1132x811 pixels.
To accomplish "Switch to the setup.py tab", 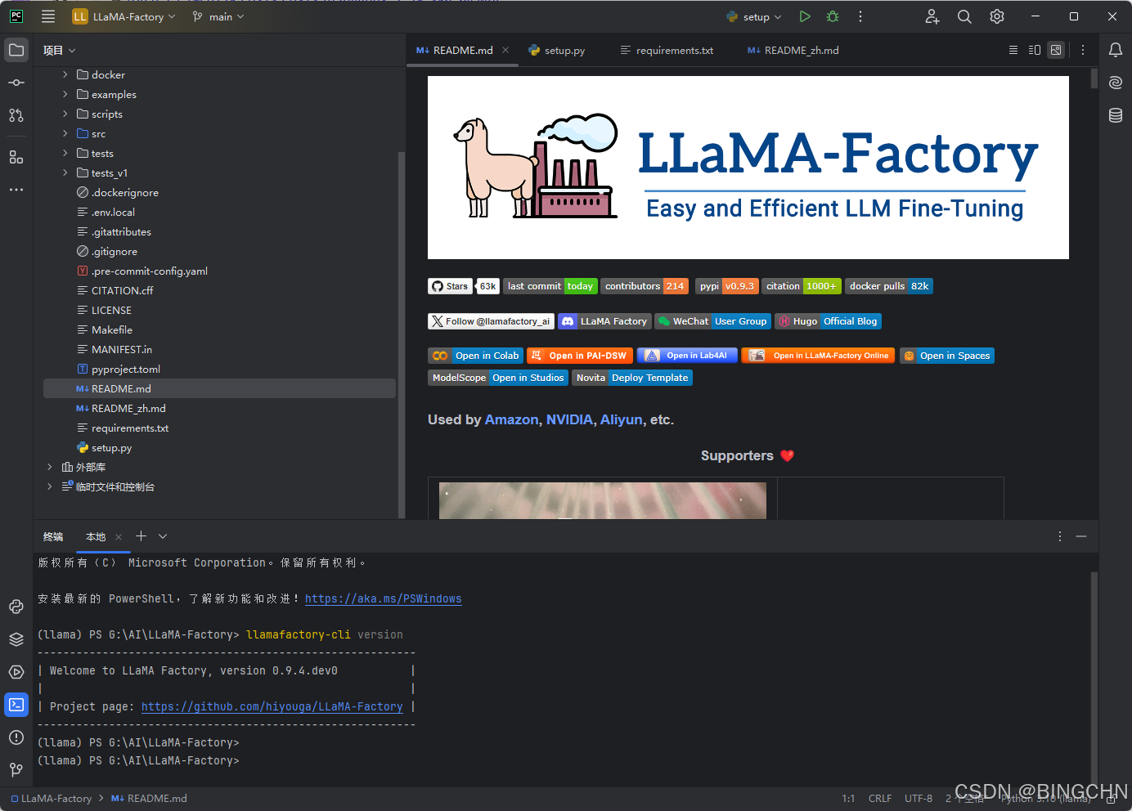I will coord(557,50).
